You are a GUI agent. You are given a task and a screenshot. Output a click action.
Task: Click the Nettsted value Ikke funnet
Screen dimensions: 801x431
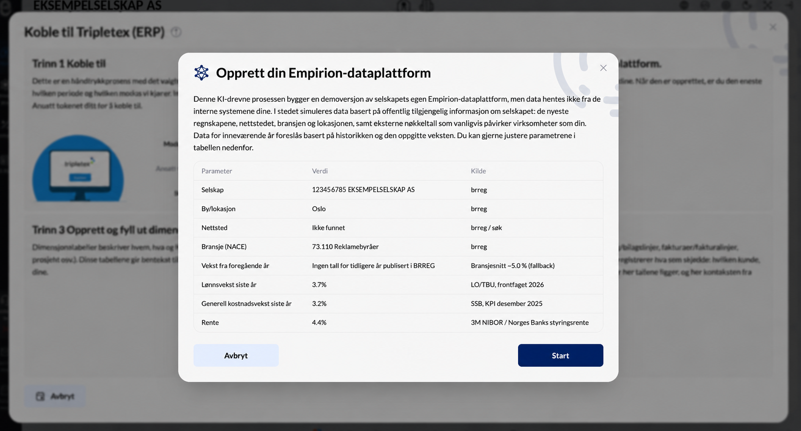click(328, 228)
